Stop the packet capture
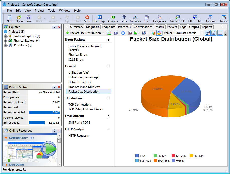 87,19
